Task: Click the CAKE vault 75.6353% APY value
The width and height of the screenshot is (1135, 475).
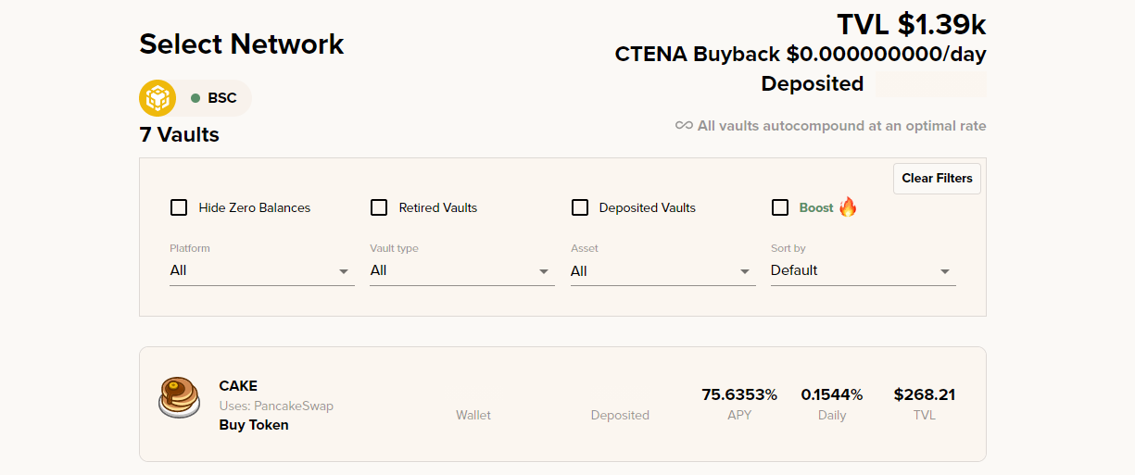Action: [739, 394]
